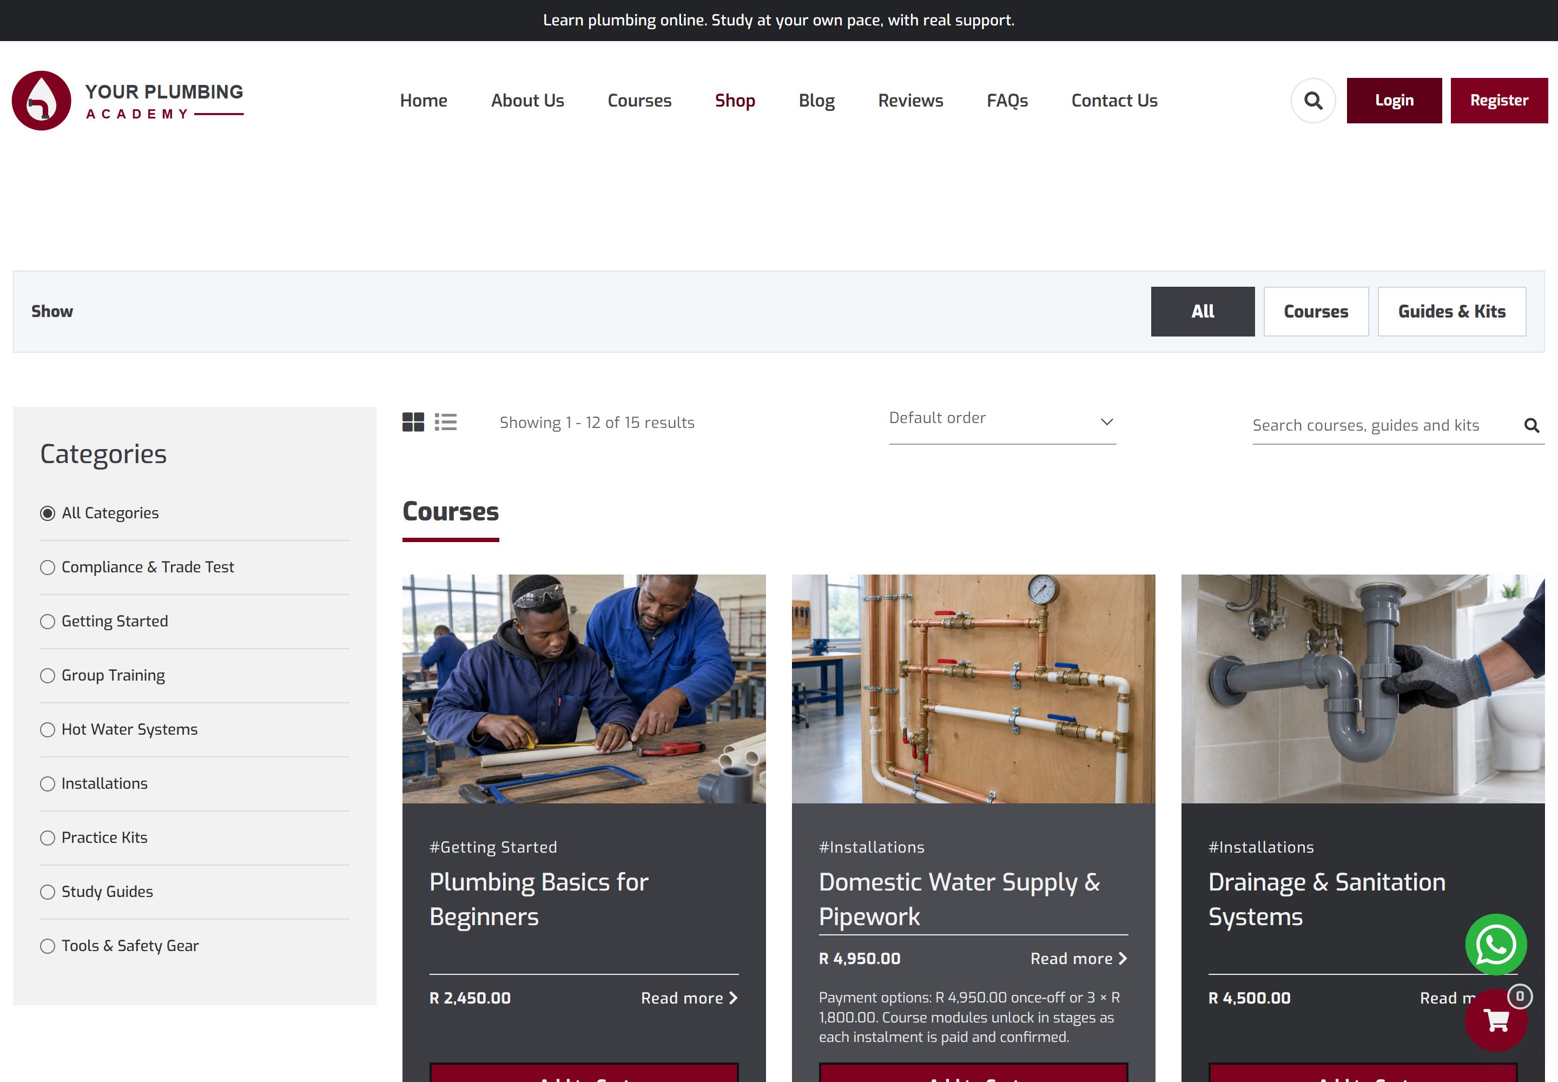Open the header search magnifier icon
Screen dimensions: 1558x1082
click(1312, 100)
